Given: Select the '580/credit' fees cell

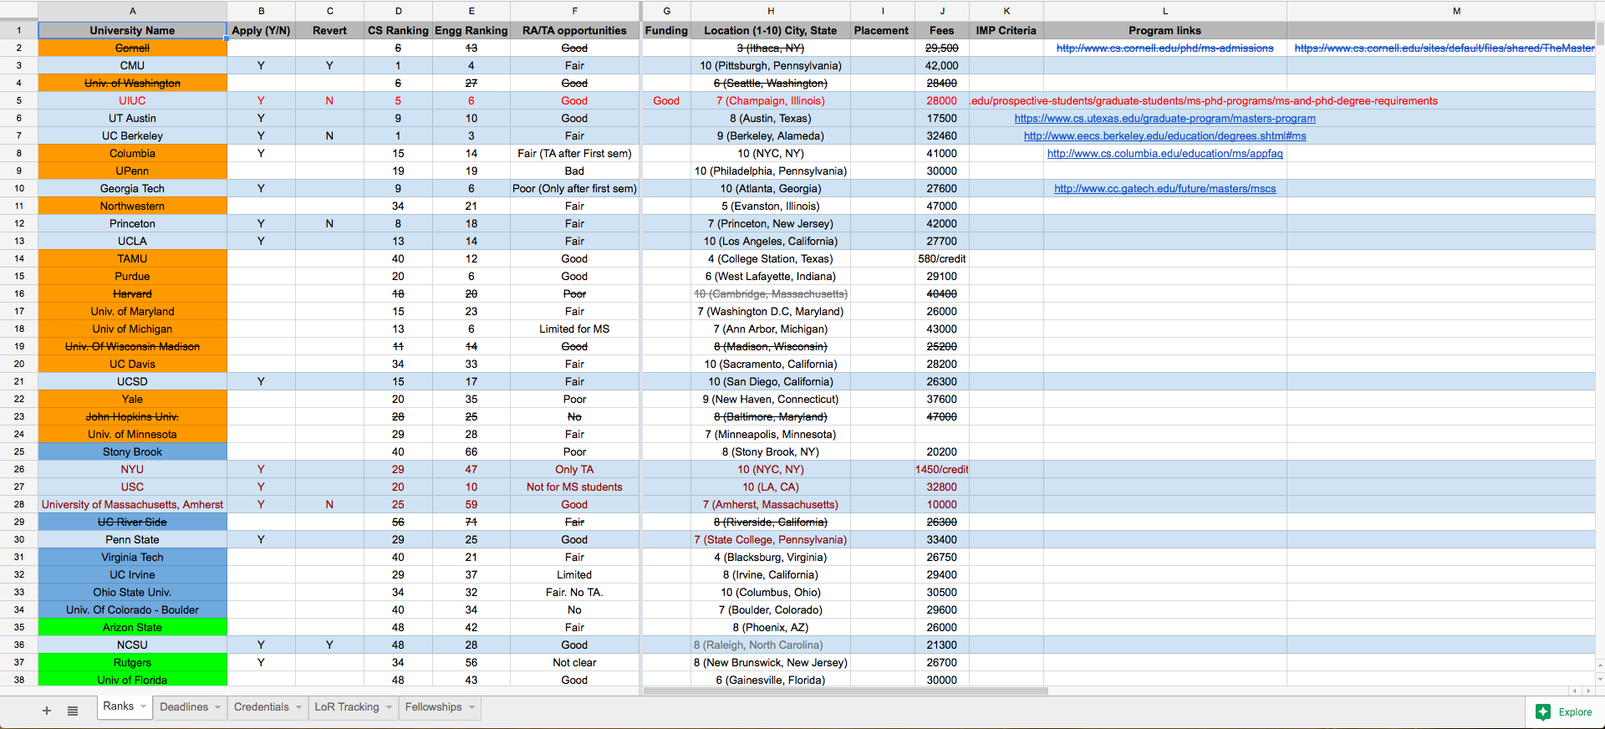Looking at the screenshot, I should 942,259.
